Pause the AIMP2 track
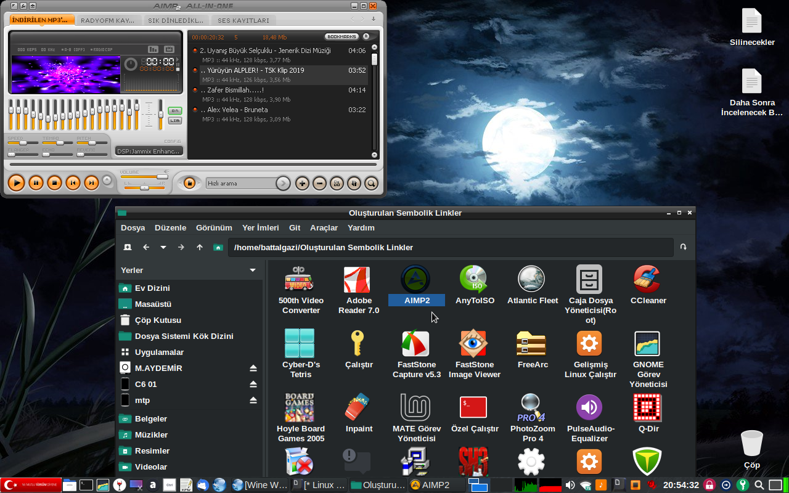The image size is (789, 493). tap(36, 182)
